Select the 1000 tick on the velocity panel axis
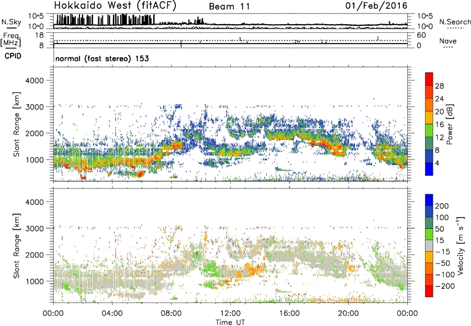 click(x=35, y=281)
